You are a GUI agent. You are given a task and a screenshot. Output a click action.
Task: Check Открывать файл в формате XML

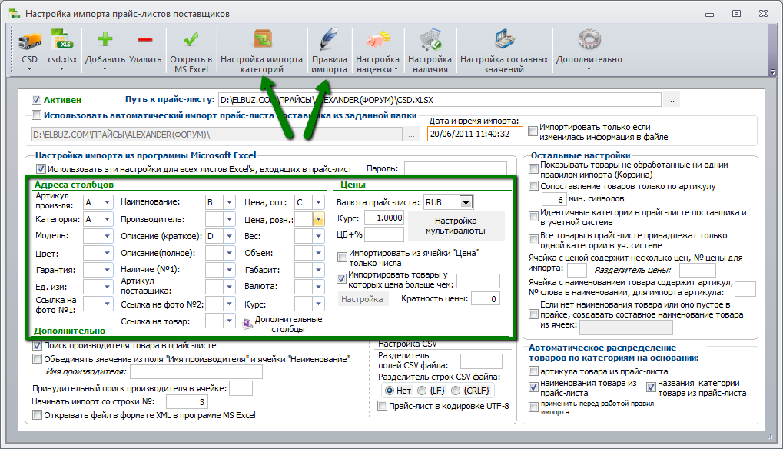tap(37, 414)
